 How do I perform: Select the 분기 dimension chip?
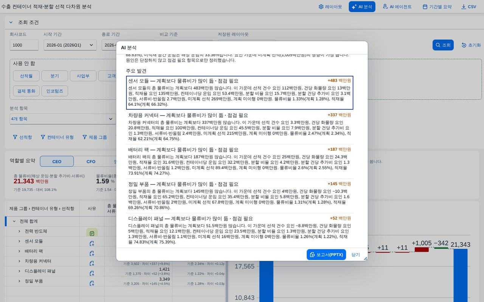pyautogui.click(x=54, y=76)
